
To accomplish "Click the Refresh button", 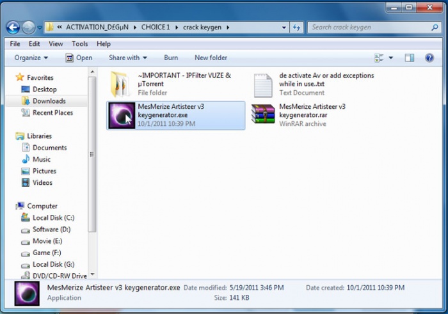I will 296,27.
